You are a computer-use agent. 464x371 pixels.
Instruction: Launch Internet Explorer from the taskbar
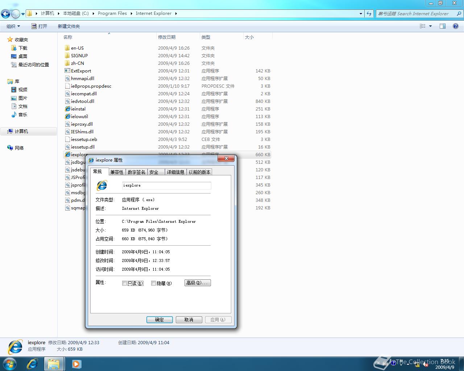33,363
